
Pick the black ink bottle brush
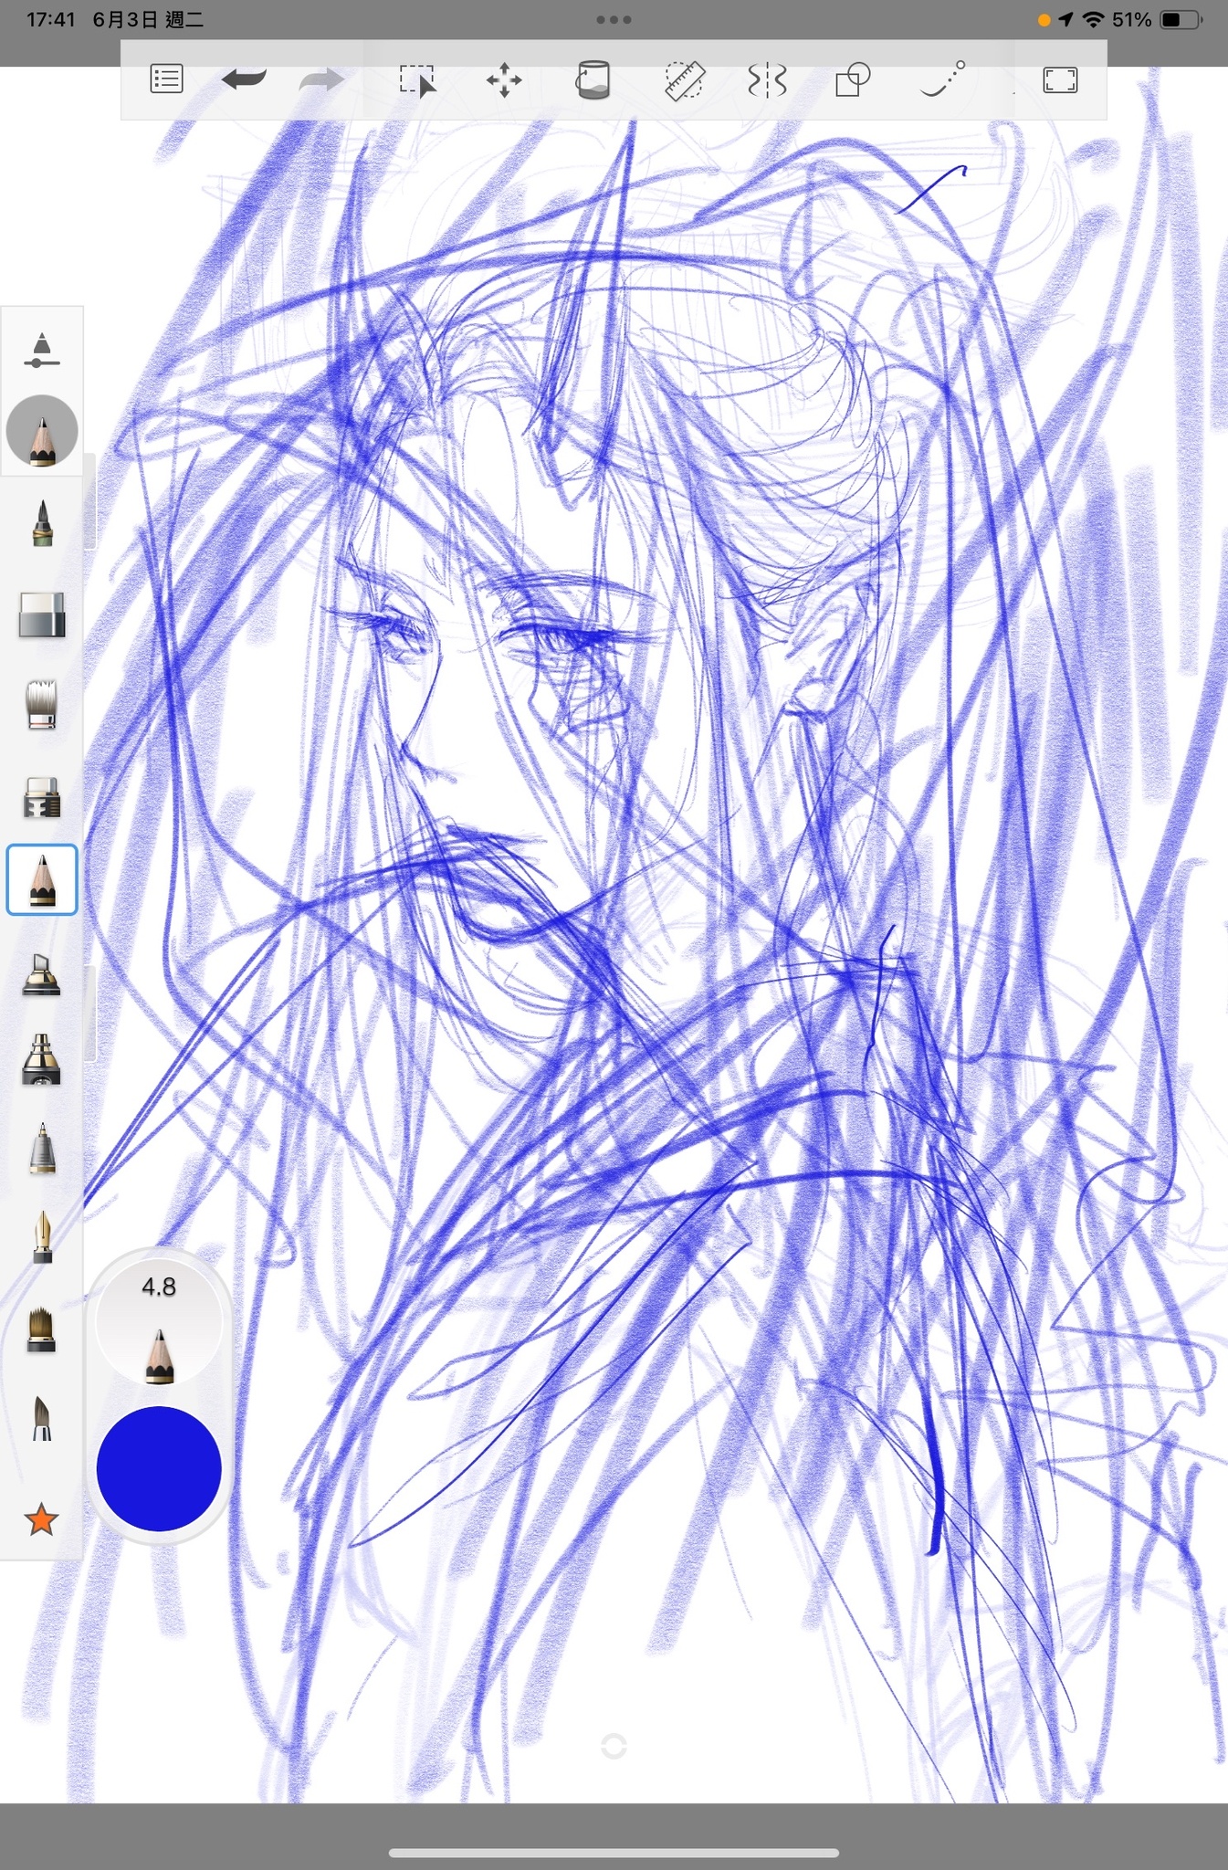pyautogui.click(x=42, y=974)
